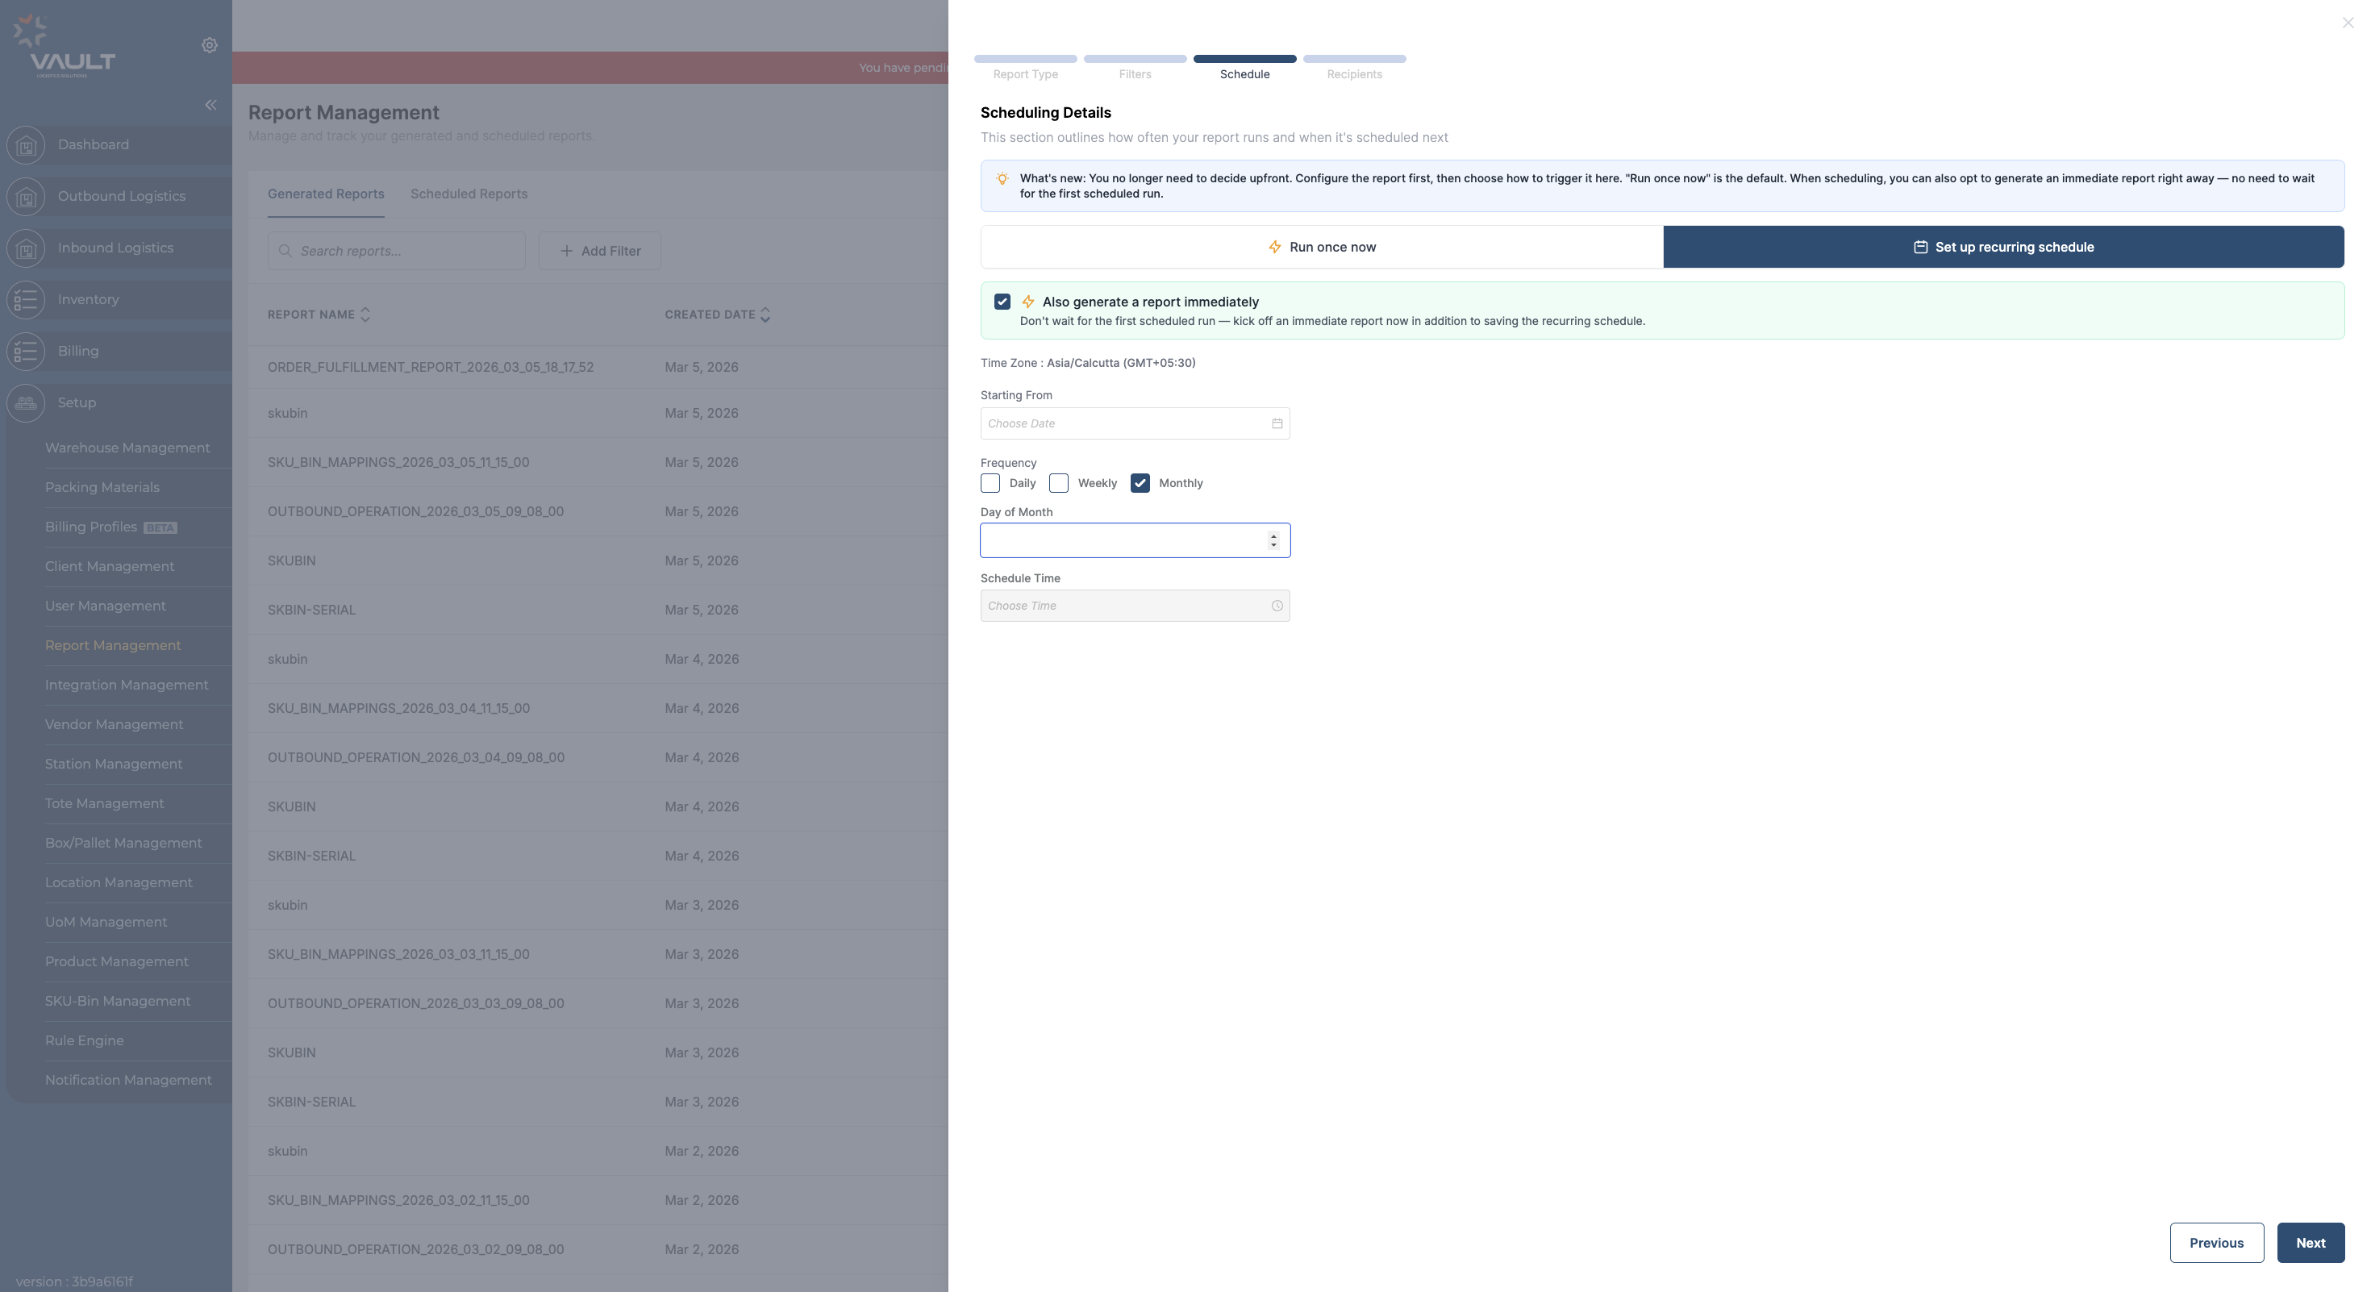Click the Next button
The width and height of the screenshot is (2371, 1292).
[x=2310, y=1242]
